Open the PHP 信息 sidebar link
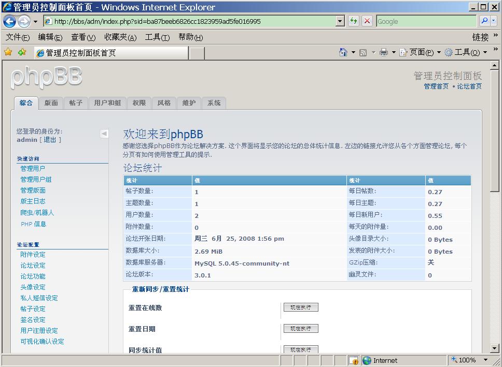Viewport: 502px width, 367px height. [x=33, y=224]
